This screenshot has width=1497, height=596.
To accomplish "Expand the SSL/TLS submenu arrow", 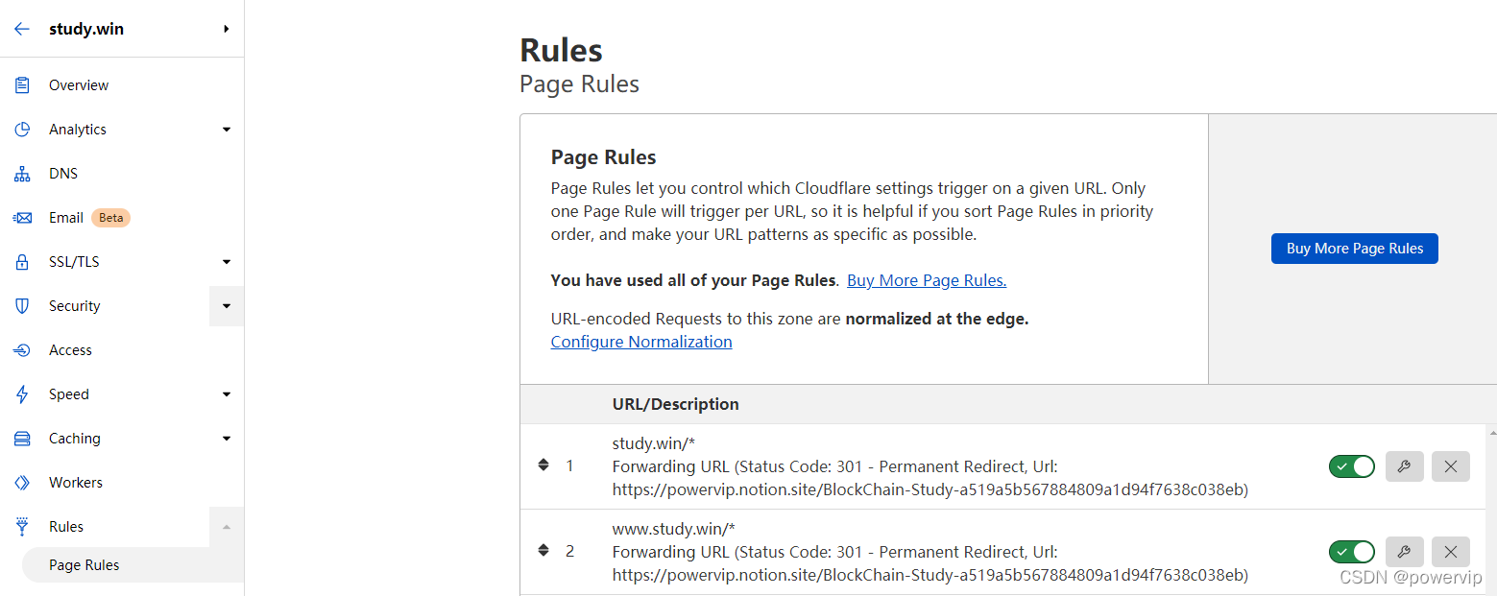I will point(227,262).
